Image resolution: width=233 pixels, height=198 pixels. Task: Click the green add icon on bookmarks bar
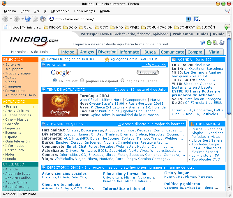[227, 27]
